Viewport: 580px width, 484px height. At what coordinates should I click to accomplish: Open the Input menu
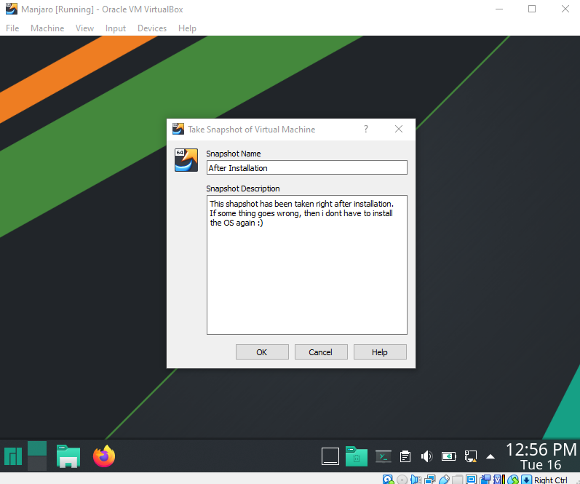[116, 28]
